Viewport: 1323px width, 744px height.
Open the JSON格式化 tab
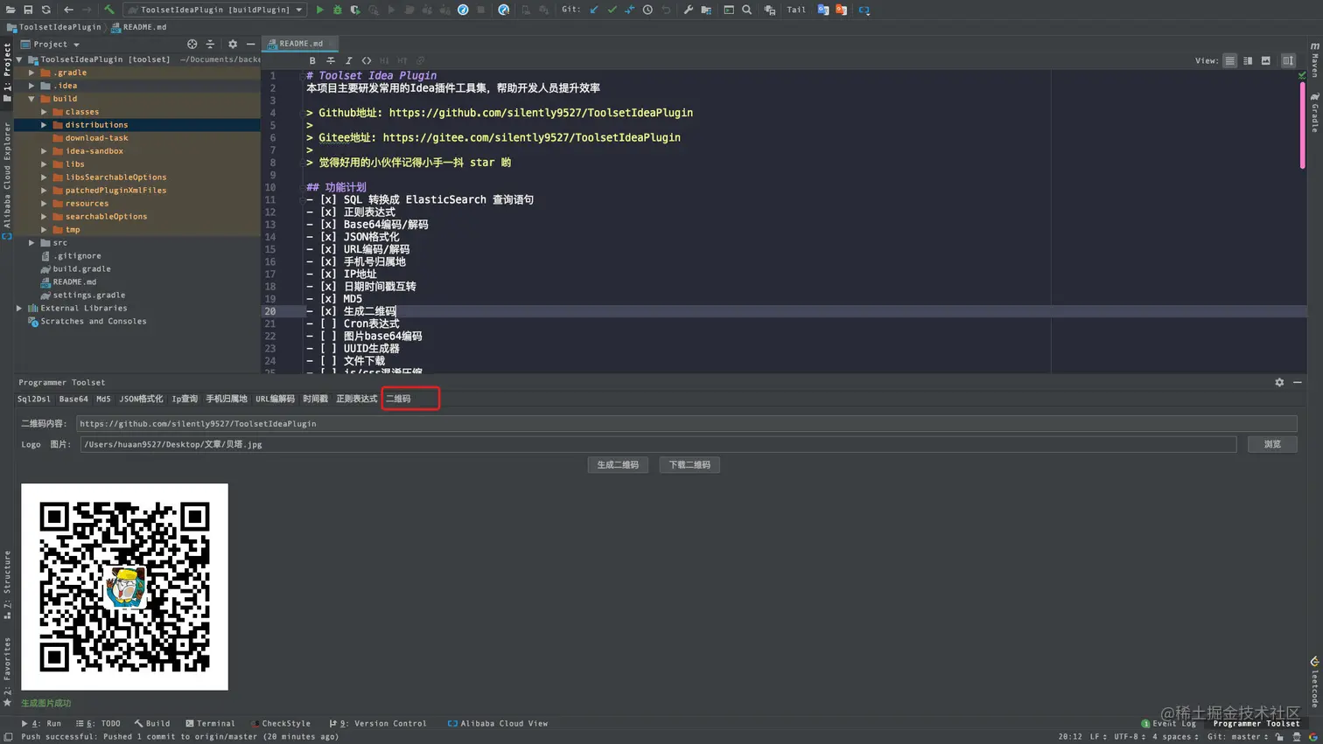(x=141, y=399)
